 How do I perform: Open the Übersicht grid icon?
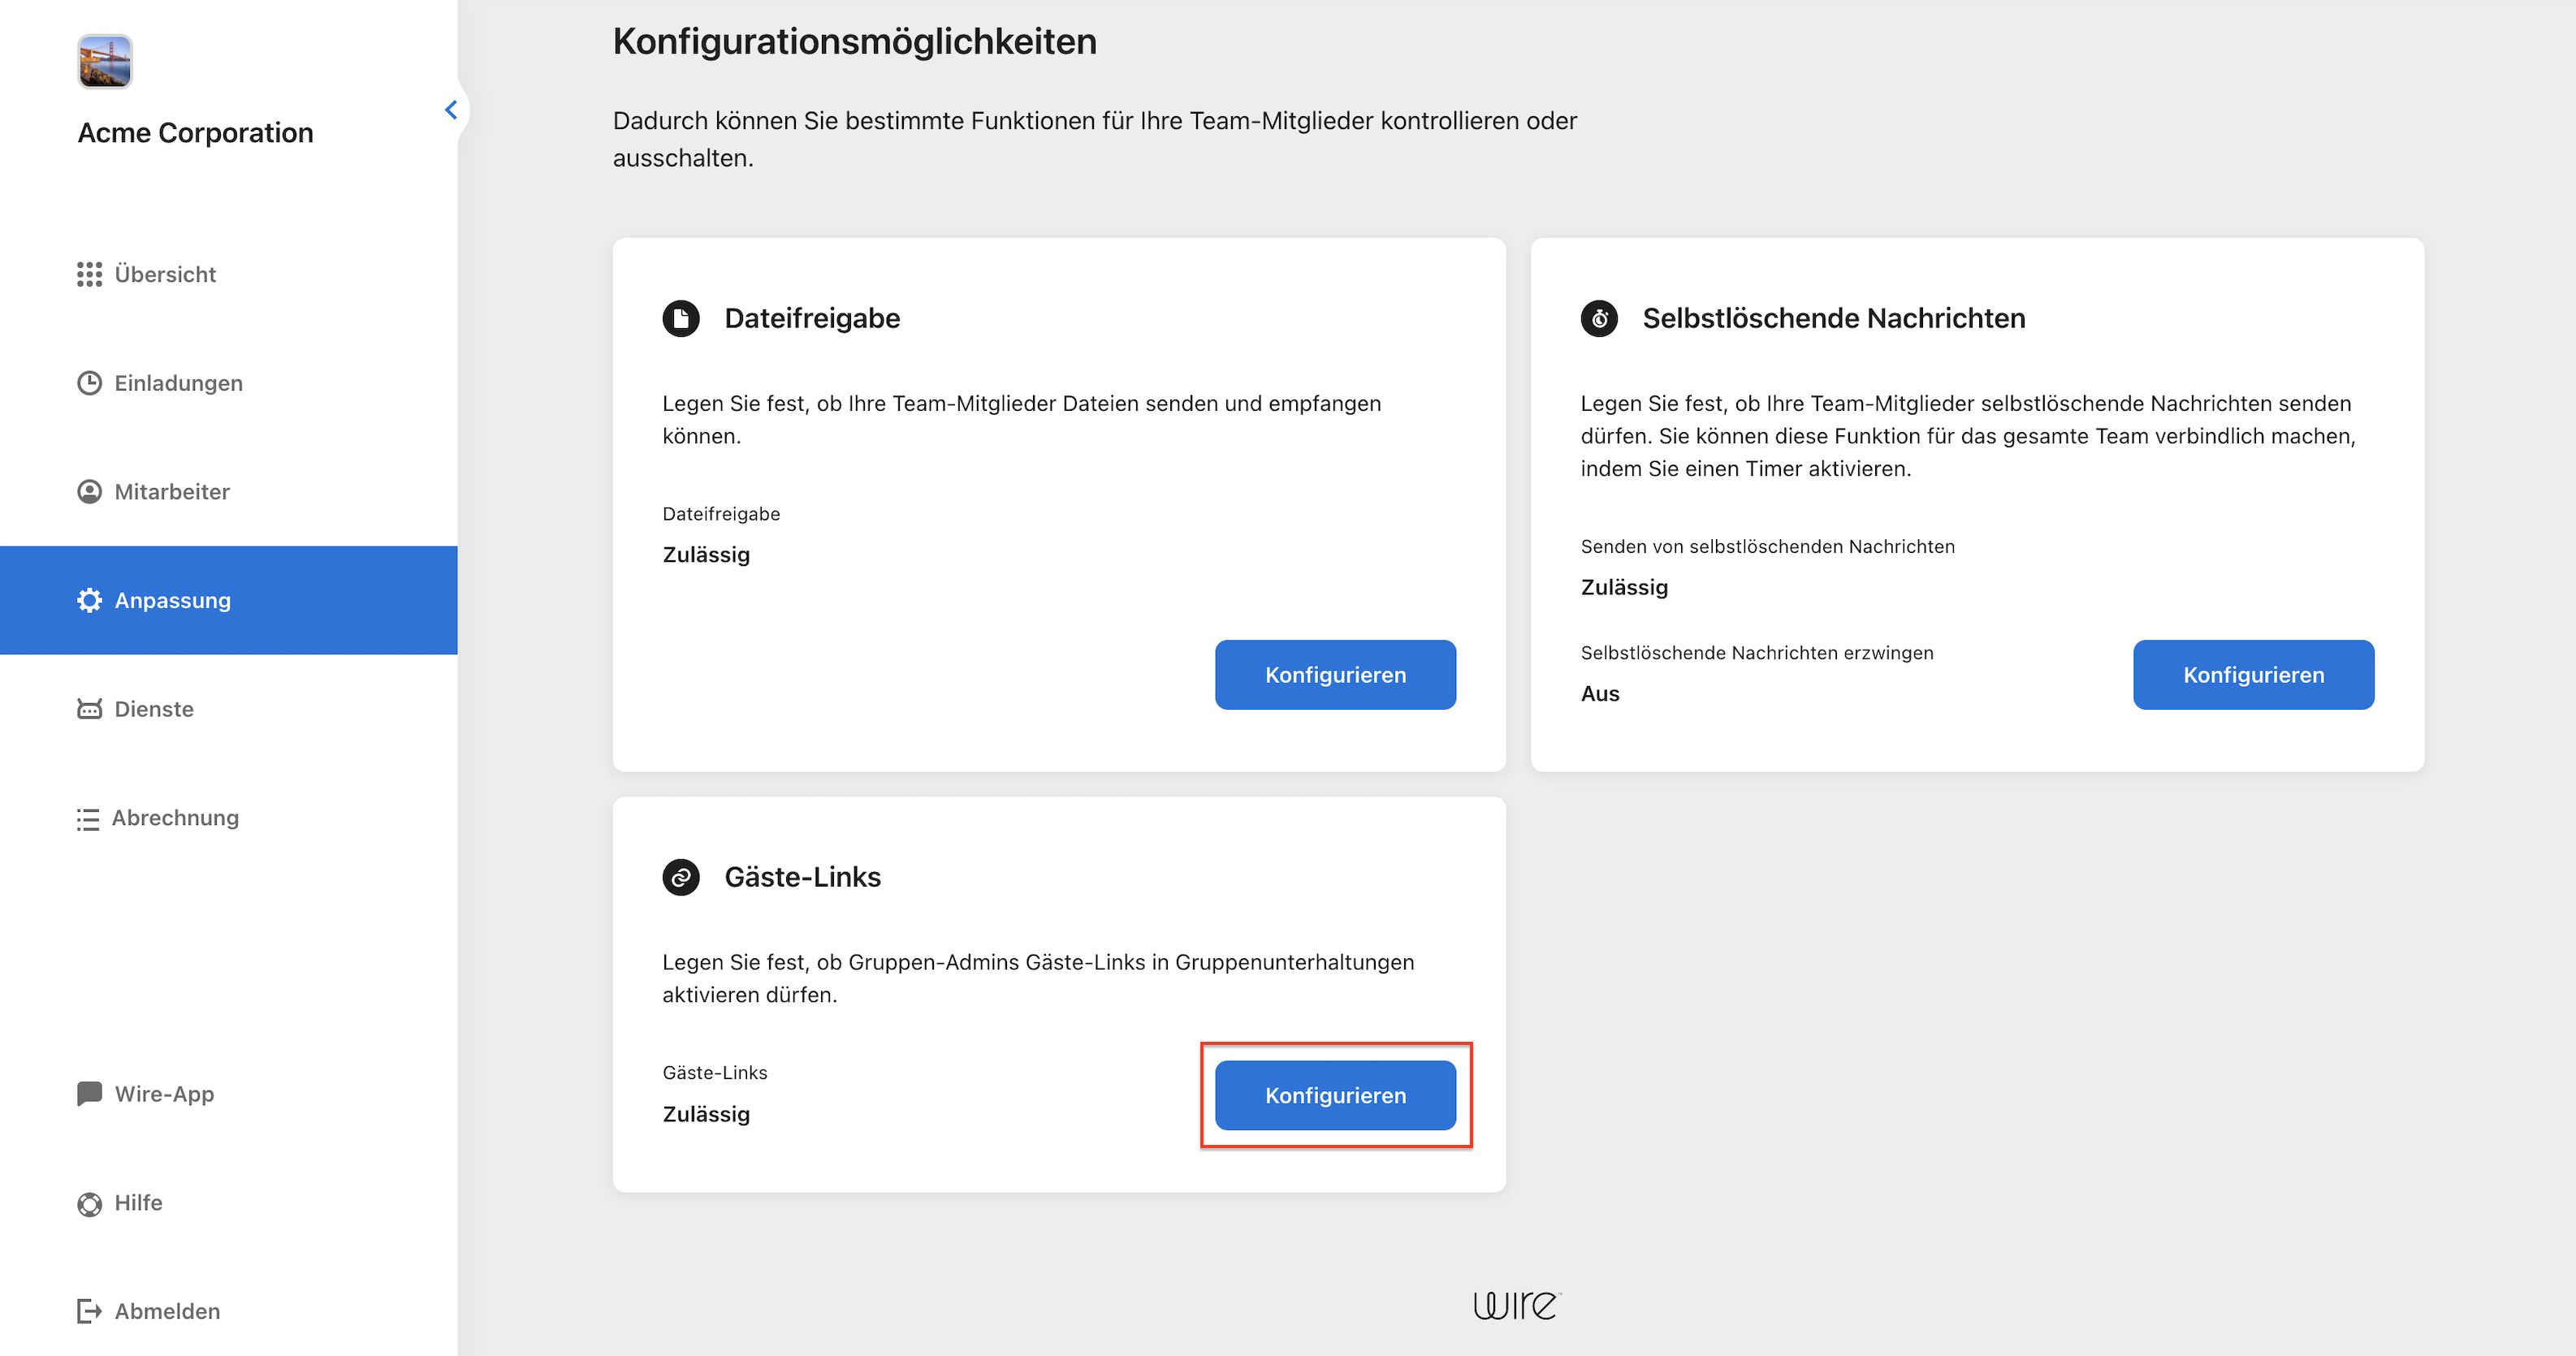click(x=89, y=274)
